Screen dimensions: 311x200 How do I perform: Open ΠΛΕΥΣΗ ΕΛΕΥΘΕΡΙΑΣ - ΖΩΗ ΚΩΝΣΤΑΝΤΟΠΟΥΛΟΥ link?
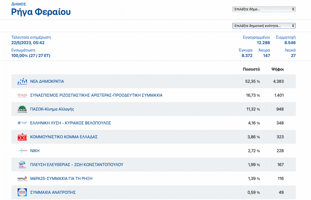(x=77, y=164)
